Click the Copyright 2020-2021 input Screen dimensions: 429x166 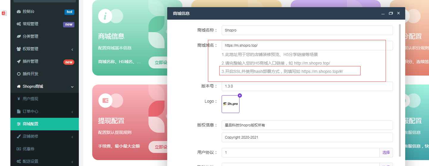coord(307,137)
